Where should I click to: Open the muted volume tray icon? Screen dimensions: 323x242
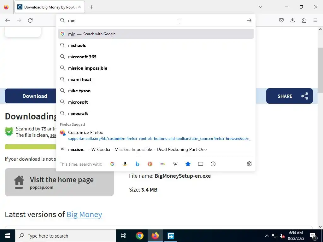282,236
